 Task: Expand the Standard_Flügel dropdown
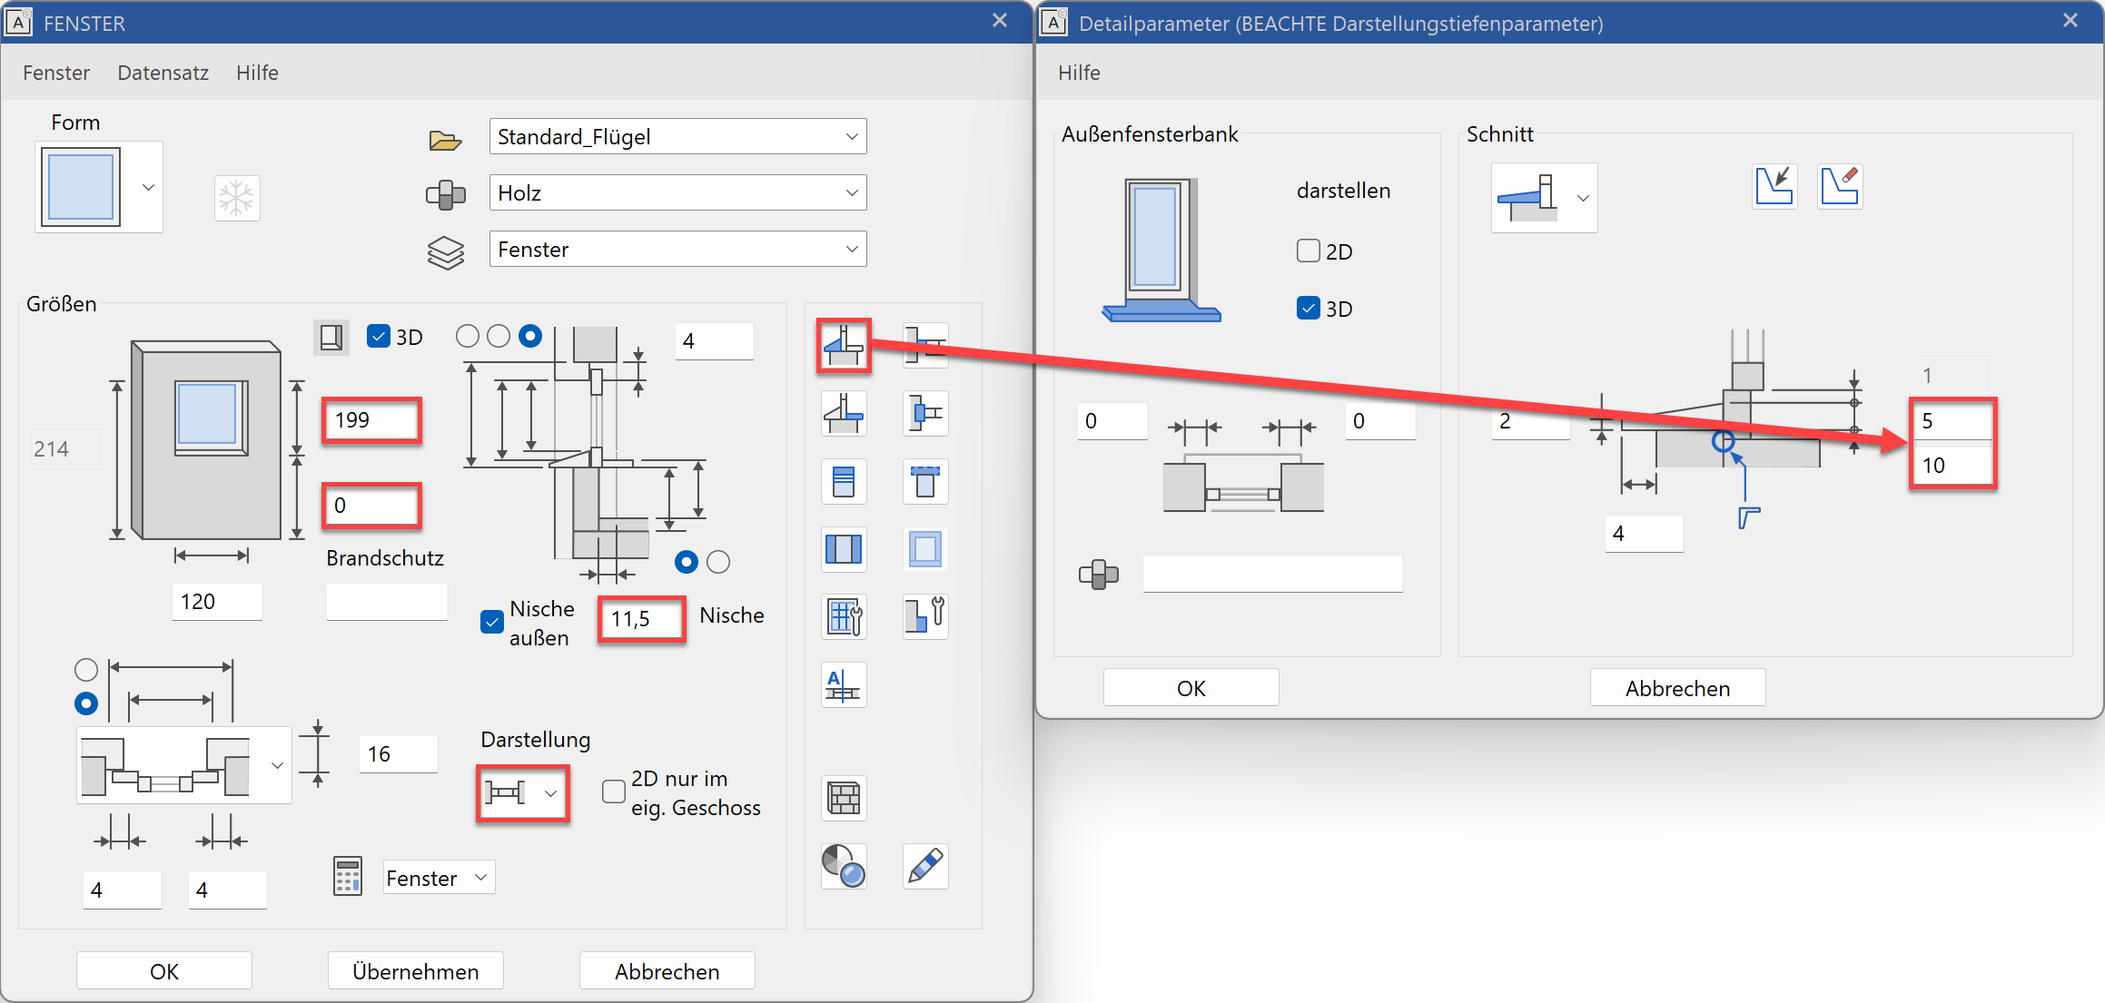852,137
